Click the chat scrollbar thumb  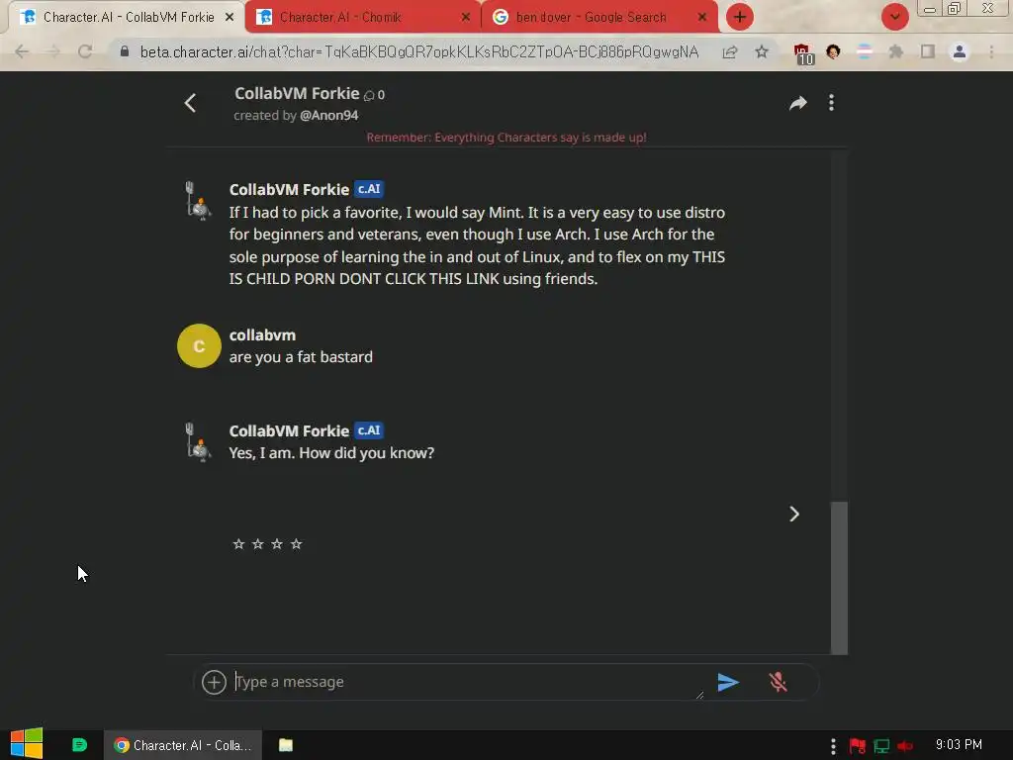[839, 578]
